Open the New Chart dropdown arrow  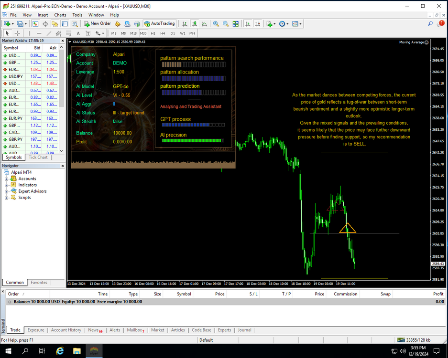click(12, 24)
